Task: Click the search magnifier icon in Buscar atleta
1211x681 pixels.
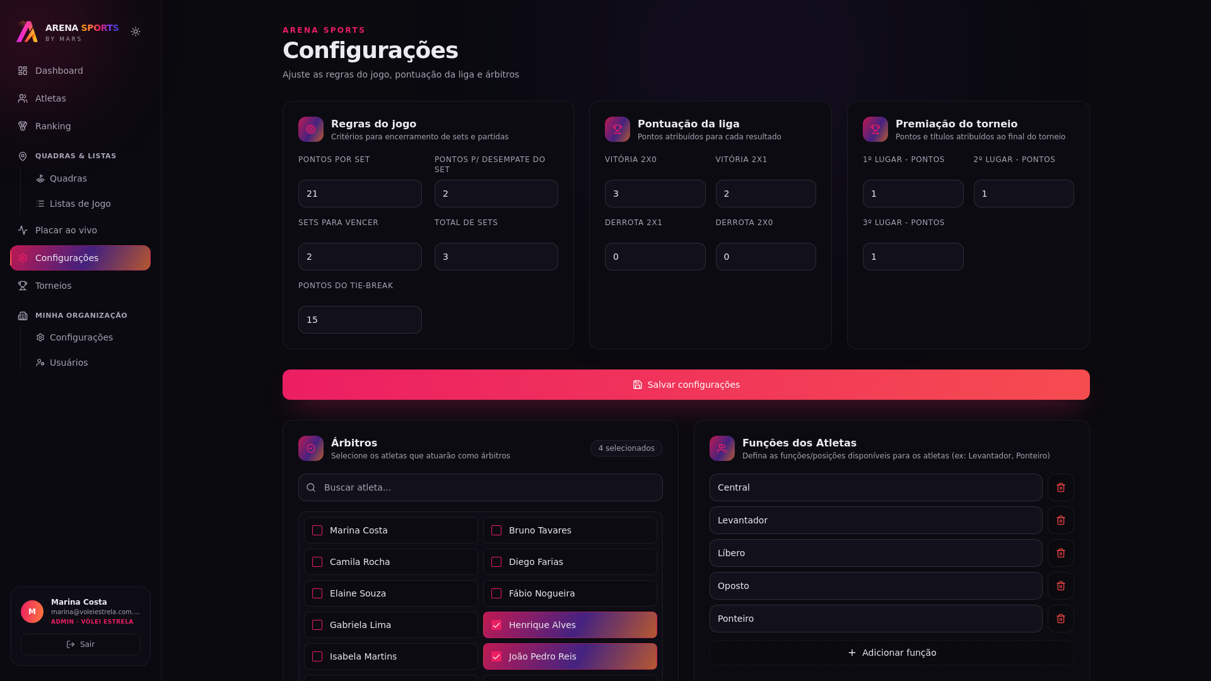Action: [311, 487]
